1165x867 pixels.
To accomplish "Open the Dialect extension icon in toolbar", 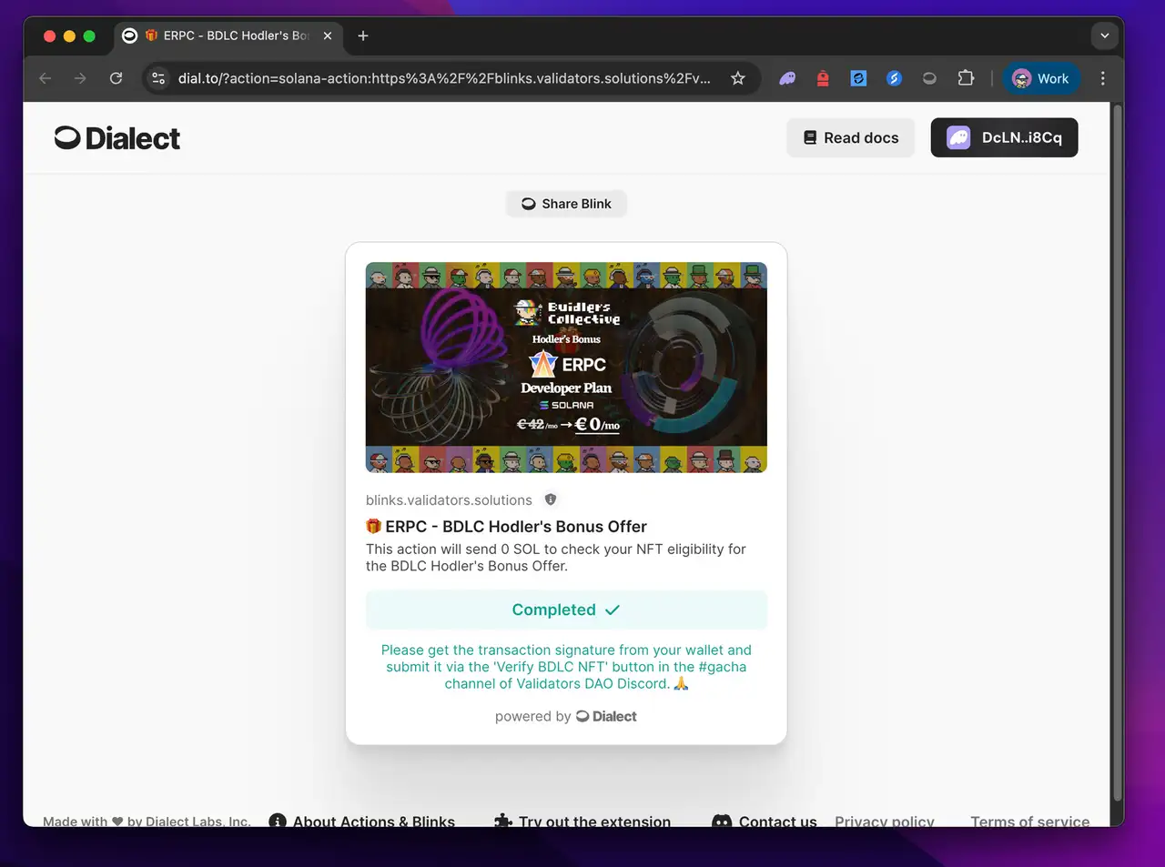I will [x=929, y=78].
